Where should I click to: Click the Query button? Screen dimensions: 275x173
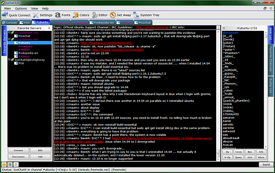tap(238, 158)
